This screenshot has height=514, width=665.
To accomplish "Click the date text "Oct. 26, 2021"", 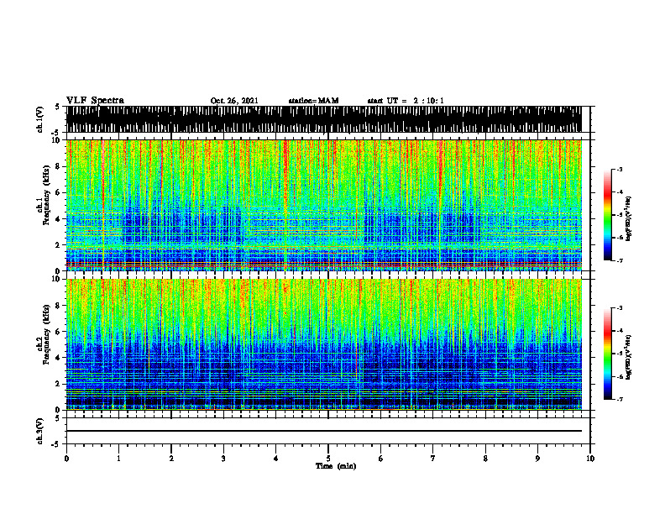I will click(234, 101).
